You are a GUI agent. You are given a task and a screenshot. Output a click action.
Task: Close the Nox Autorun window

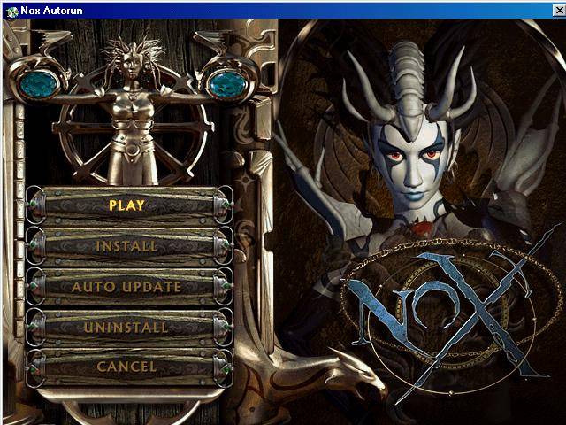559,11
